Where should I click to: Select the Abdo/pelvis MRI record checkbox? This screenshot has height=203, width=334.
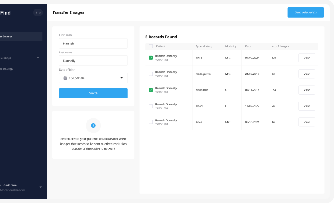tap(150, 74)
